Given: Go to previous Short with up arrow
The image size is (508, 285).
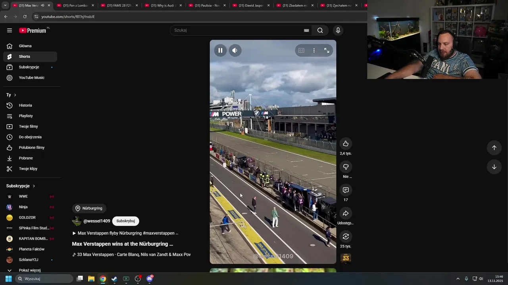Looking at the screenshot, I should tap(494, 148).
